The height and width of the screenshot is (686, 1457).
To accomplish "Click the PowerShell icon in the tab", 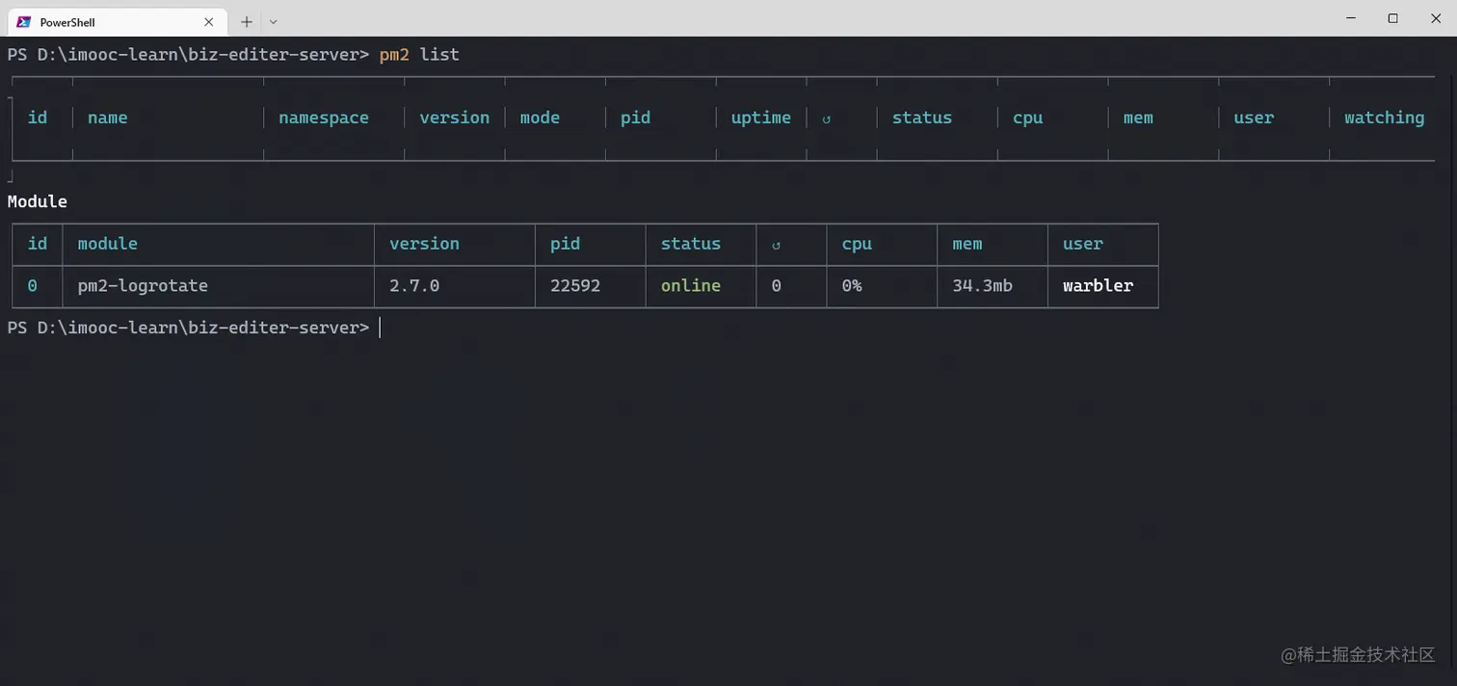I will point(24,21).
